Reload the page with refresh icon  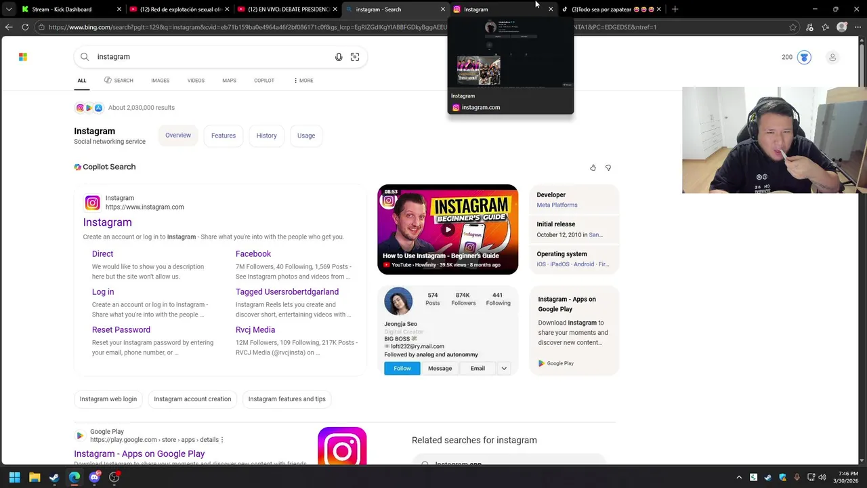pos(25,27)
